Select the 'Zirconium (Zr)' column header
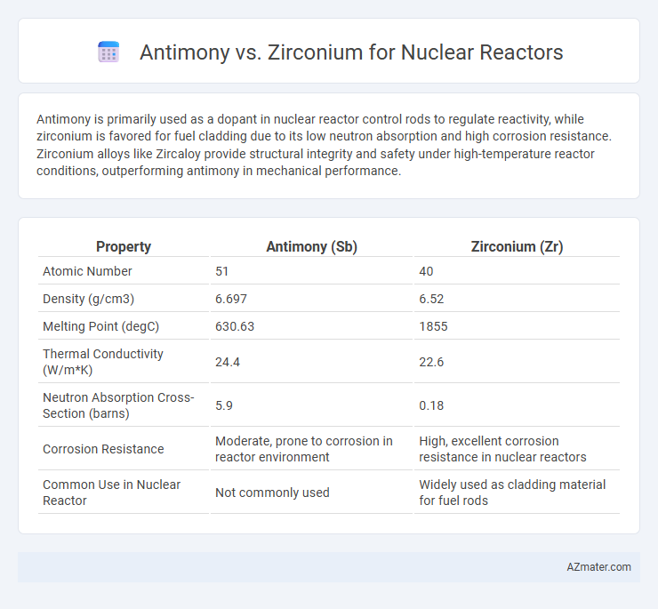This screenshot has height=609, width=658. click(x=517, y=246)
